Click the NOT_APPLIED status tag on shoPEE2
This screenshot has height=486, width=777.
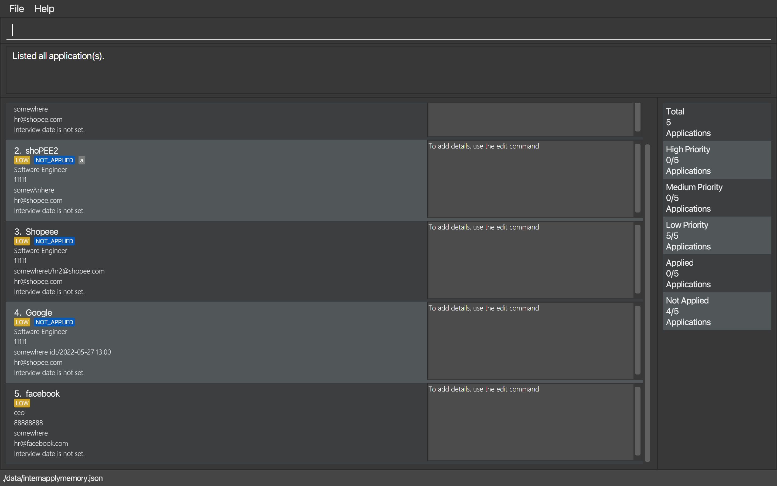[x=54, y=160]
